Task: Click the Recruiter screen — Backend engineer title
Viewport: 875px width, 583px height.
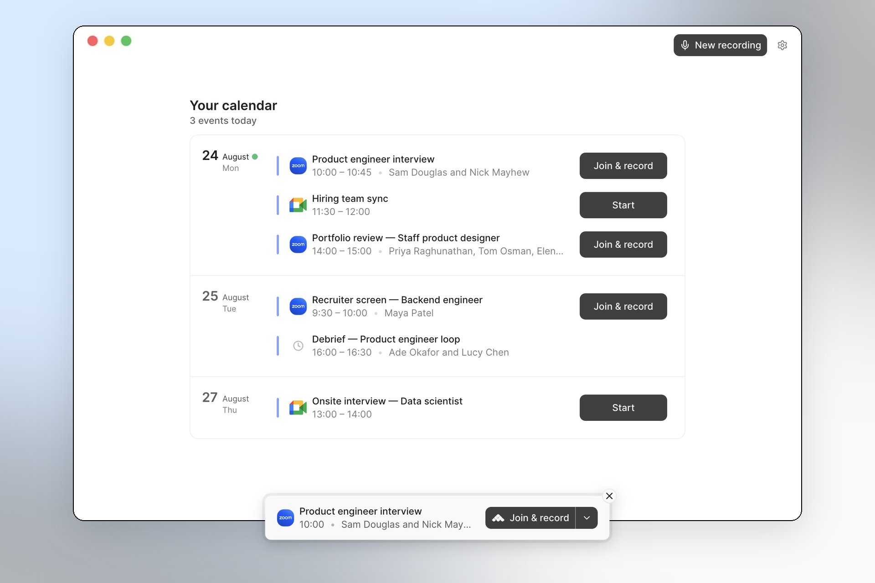Action: (x=397, y=300)
